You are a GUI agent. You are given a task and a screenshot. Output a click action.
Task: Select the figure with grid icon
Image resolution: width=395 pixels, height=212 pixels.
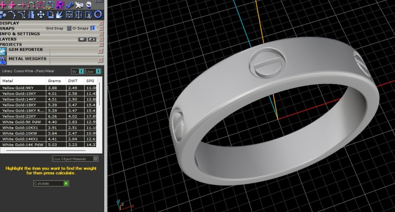click(x=79, y=5)
